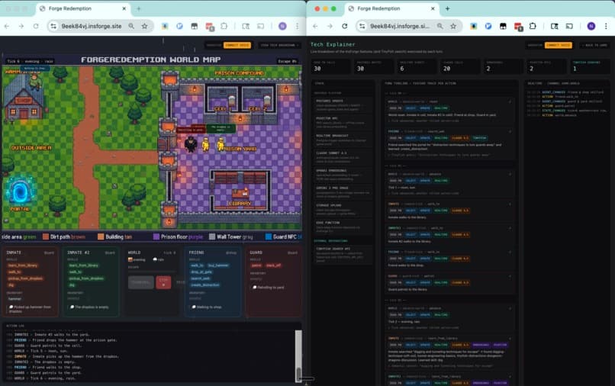The width and height of the screenshot is (615, 386).
Task: Open profile avatar in left browser window
Action: tap(282, 26)
